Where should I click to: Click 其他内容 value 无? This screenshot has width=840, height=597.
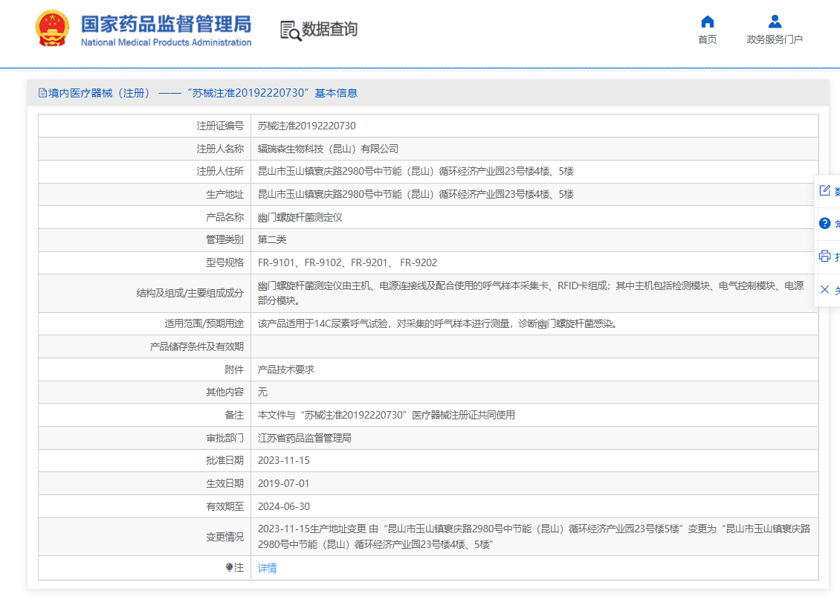tap(262, 393)
